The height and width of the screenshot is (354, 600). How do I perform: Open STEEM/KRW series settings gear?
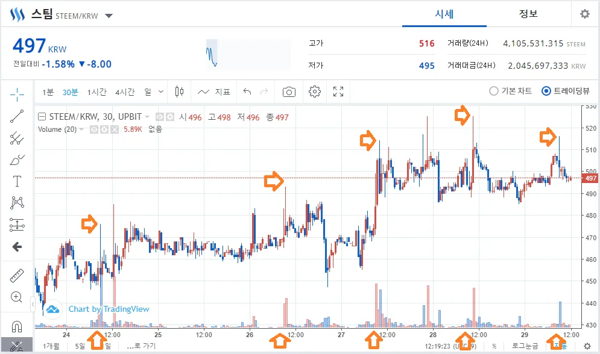(x=170, y=117)
